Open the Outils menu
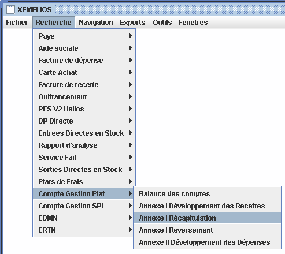This screenshot has height=254, width=285. [162, 23]
